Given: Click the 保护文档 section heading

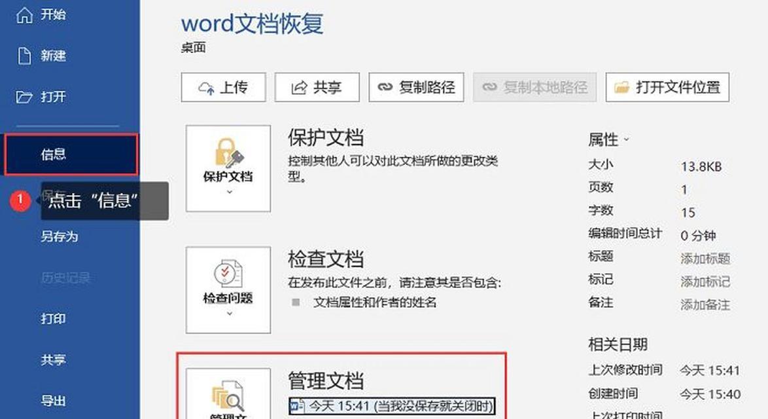Looking at the screenshot, I should point(326,137).
